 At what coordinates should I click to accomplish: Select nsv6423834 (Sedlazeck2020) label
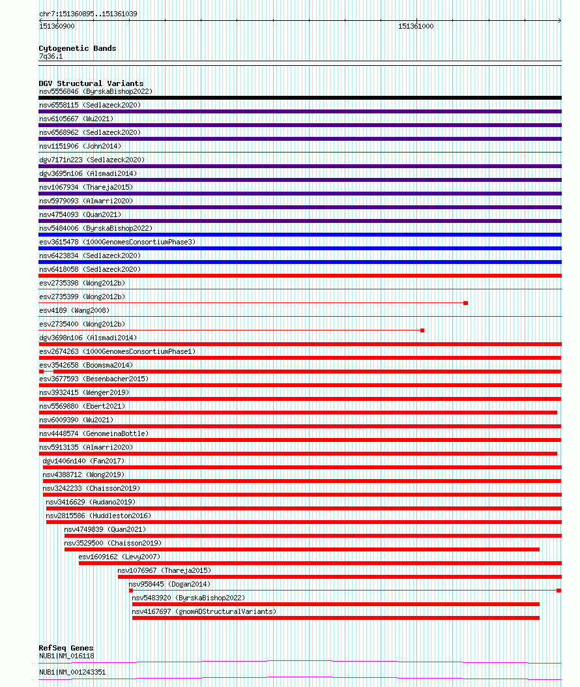point(90,256)
